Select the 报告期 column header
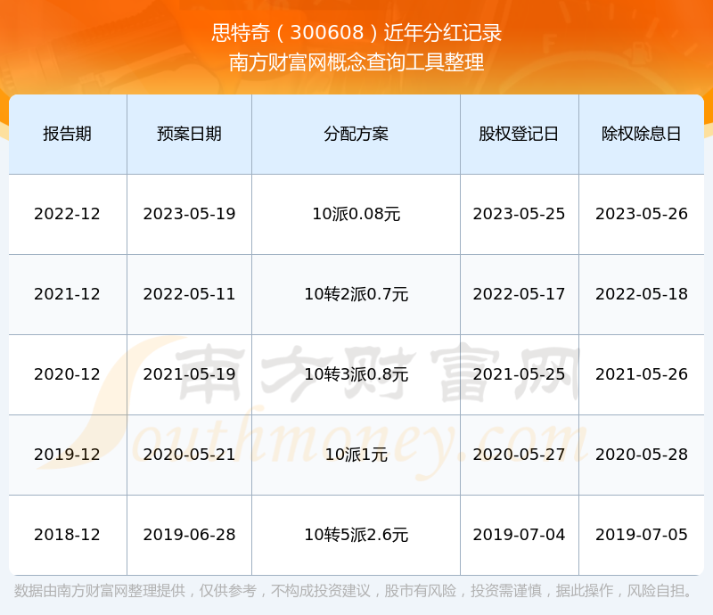The image size is (713, 615). 68,134
